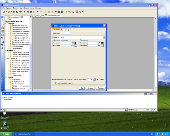Select the arrow Selection tool in left toolbar
This screenshot has width=170, height=136.
click(x=2, y=21)
